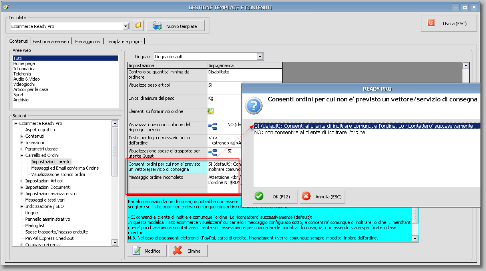Click description panel scrollbar down arrow
Image resolution: width=486 pixels, height=271 pixels.
(x=415, y=239)
